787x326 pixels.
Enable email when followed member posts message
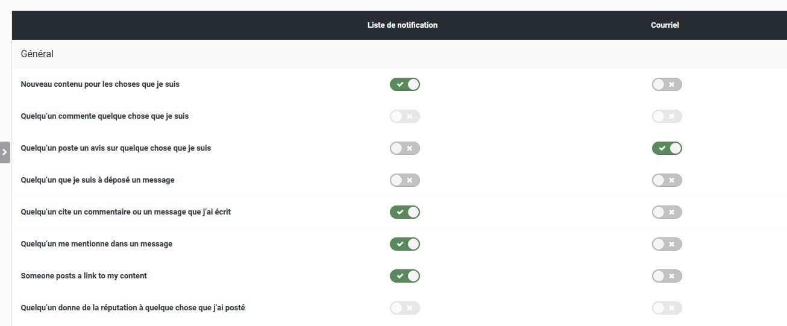point(666,180)
